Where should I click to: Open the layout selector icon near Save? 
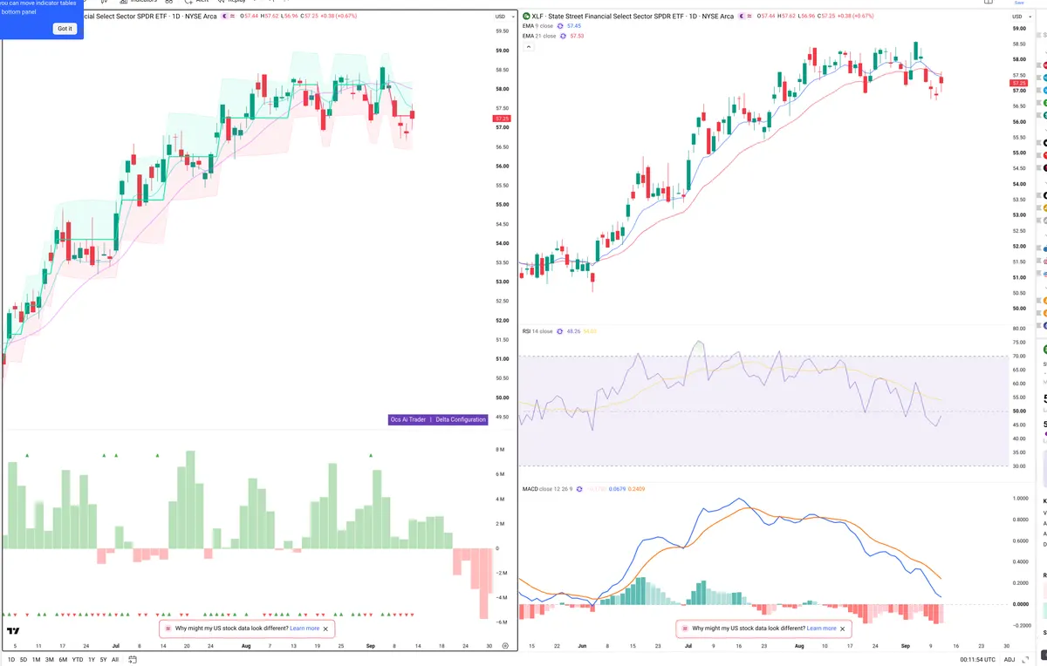[x=988, y=3]
